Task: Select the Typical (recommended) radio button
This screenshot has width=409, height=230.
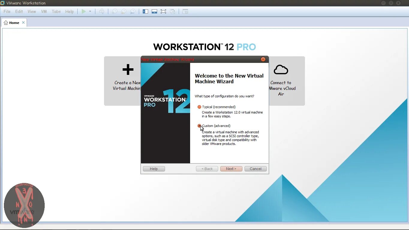Action: coord(199,107)
